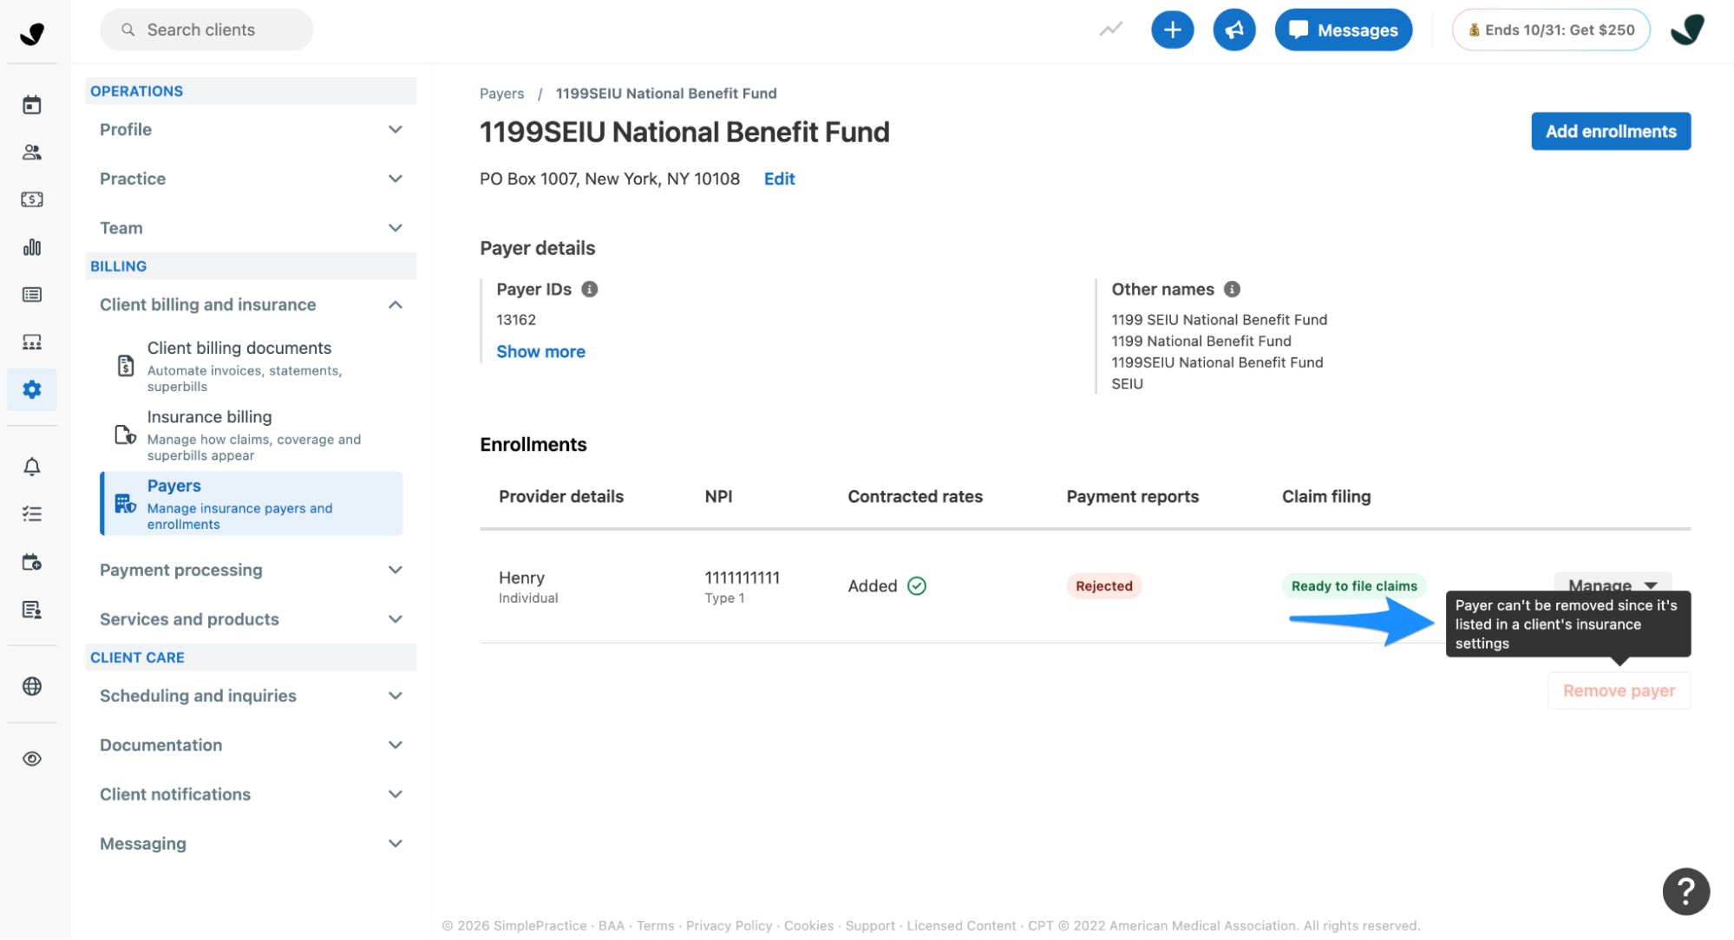
Task: Expand the Practice section
Action: click(251, 179)
